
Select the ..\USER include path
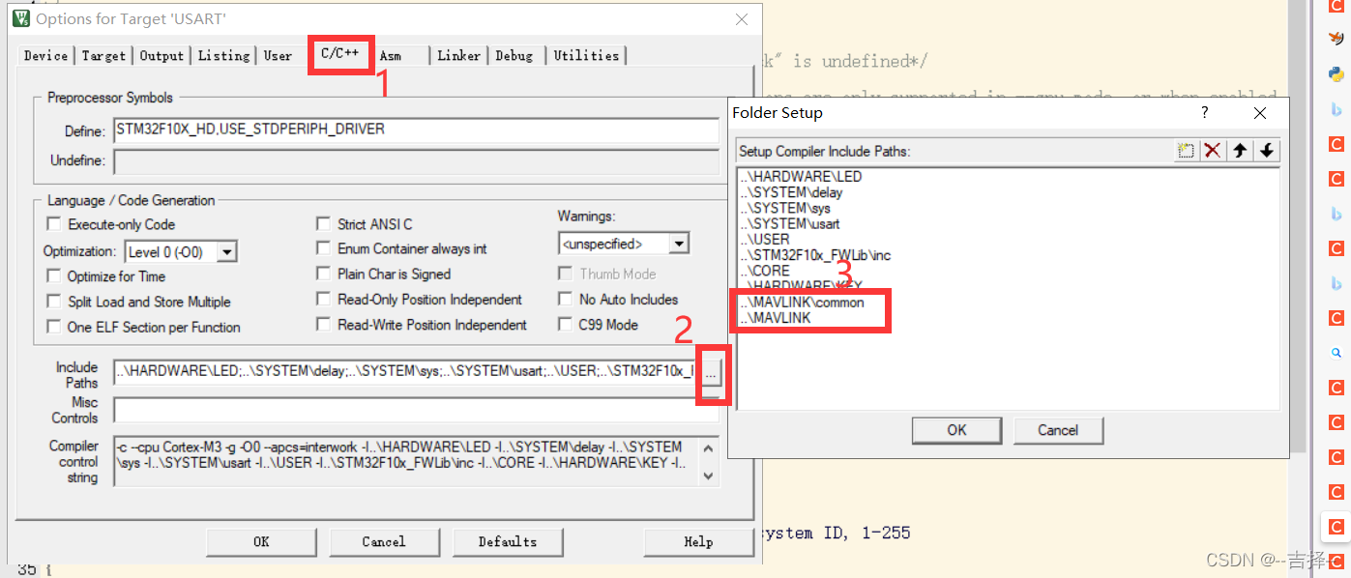(x=765, y=239)
